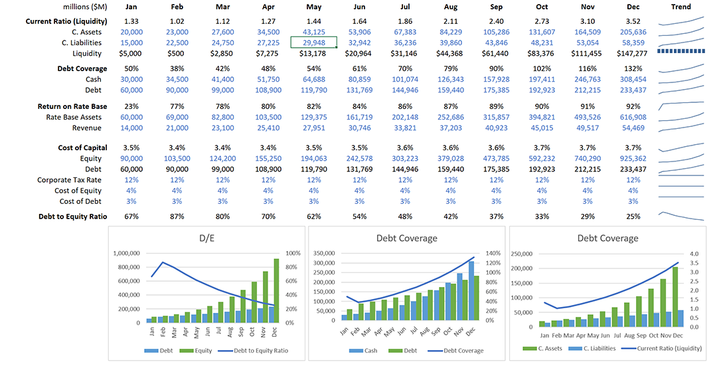Viewport: 717px width, 370px height.
Task: Click Nov Current Ratio value 3.10
Action: 588,21
